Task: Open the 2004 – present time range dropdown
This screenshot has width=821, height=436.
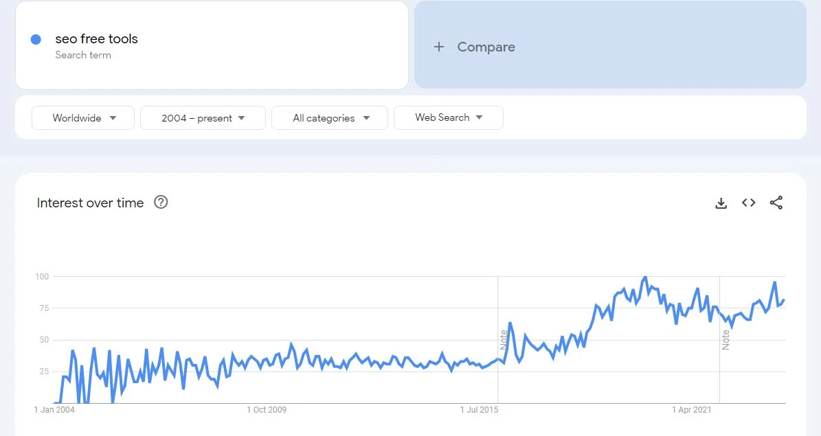Action: click(x=202, y=117)
